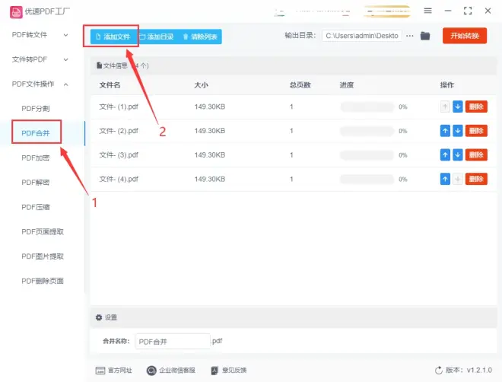
Task: Move 文件-(4).pdf up with blue arrow
Action: [445, 179]
